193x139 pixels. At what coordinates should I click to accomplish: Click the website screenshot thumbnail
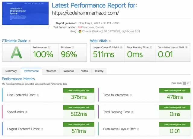(25, 15)
